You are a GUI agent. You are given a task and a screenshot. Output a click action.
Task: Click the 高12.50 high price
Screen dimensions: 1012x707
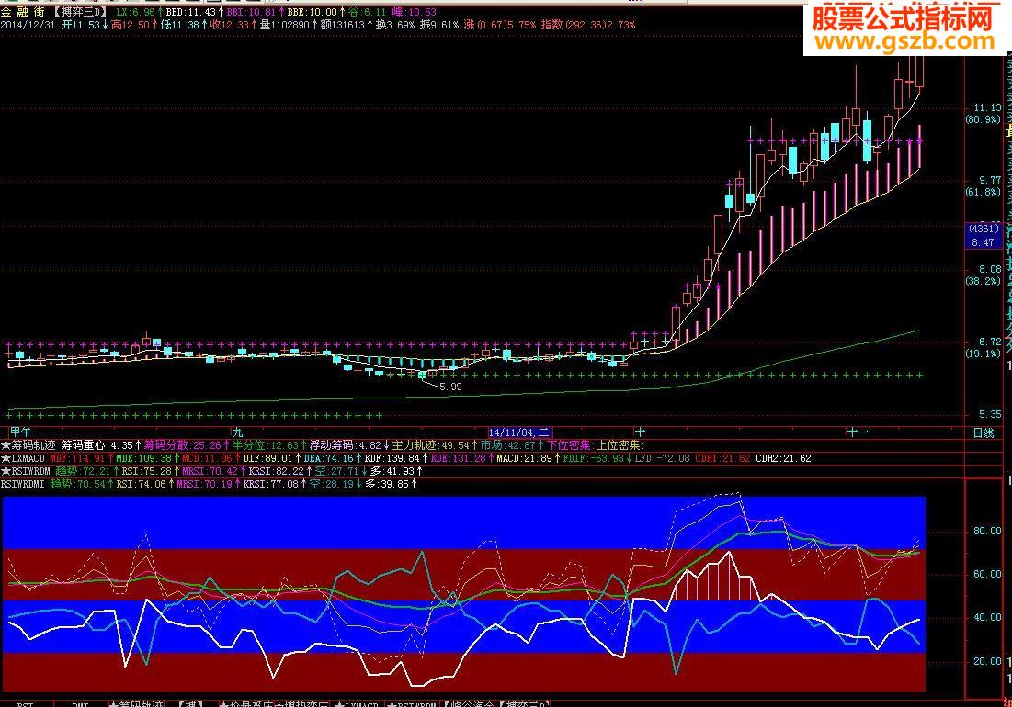coord(130,25)
